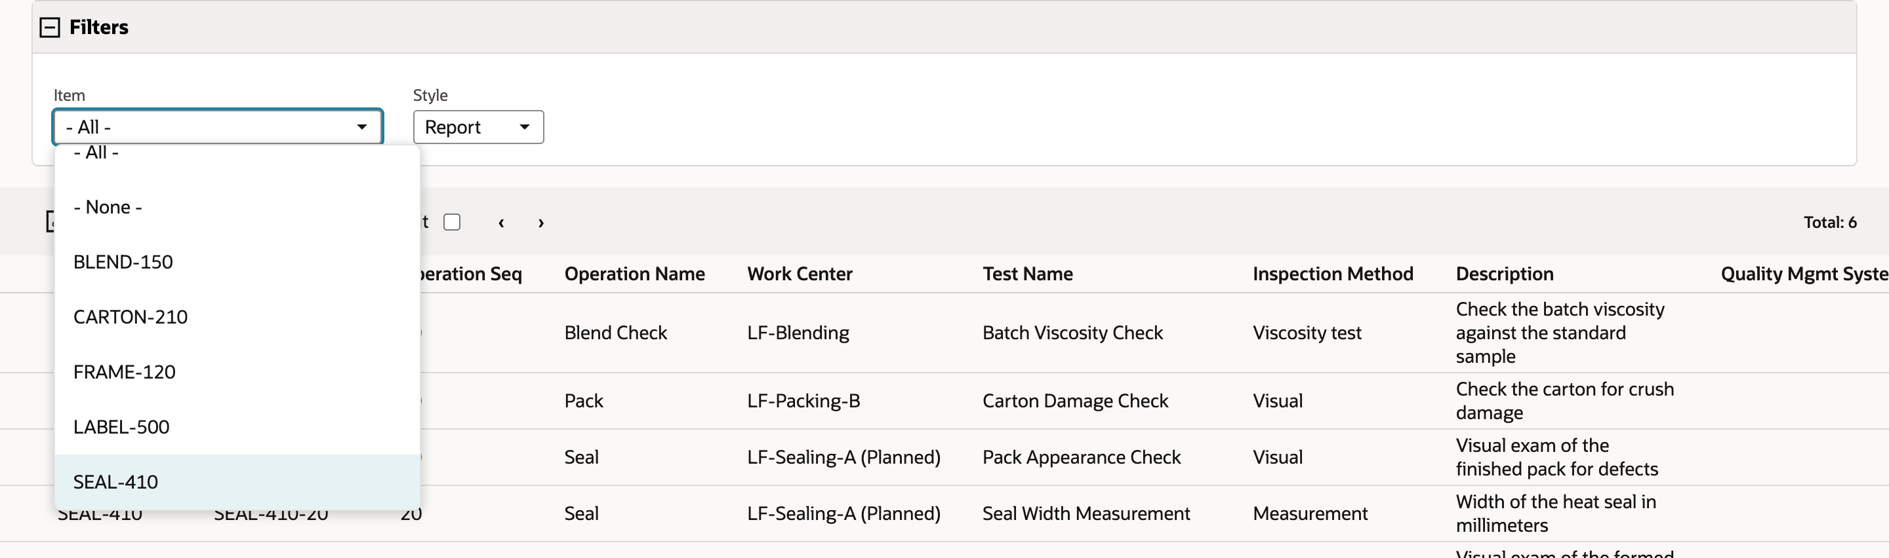Click the Batch Viscosity Check test name
This screenshot has width=1889, height=558.
pyautogui.click(x=1073, y=333)
